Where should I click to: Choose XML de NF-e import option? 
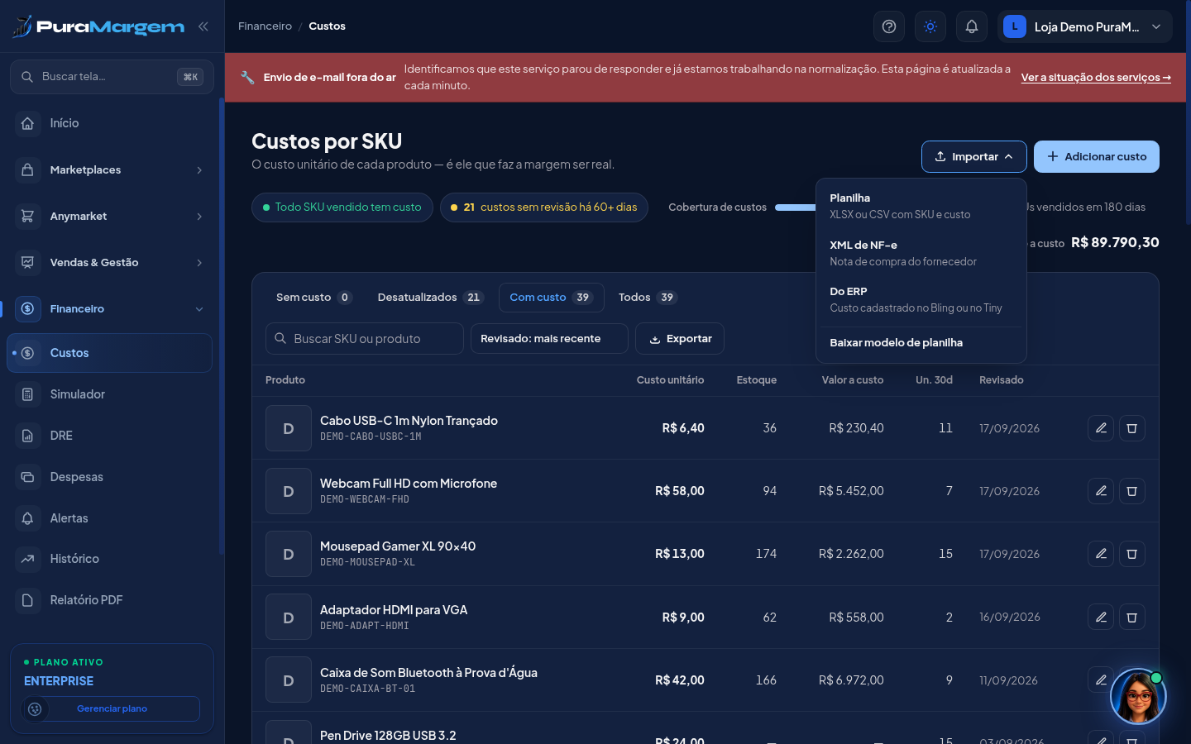(921, 253)
